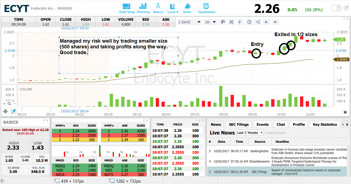Close the Level II panel
This screenshot has height=184, width=351.
[x=147, y=120]
